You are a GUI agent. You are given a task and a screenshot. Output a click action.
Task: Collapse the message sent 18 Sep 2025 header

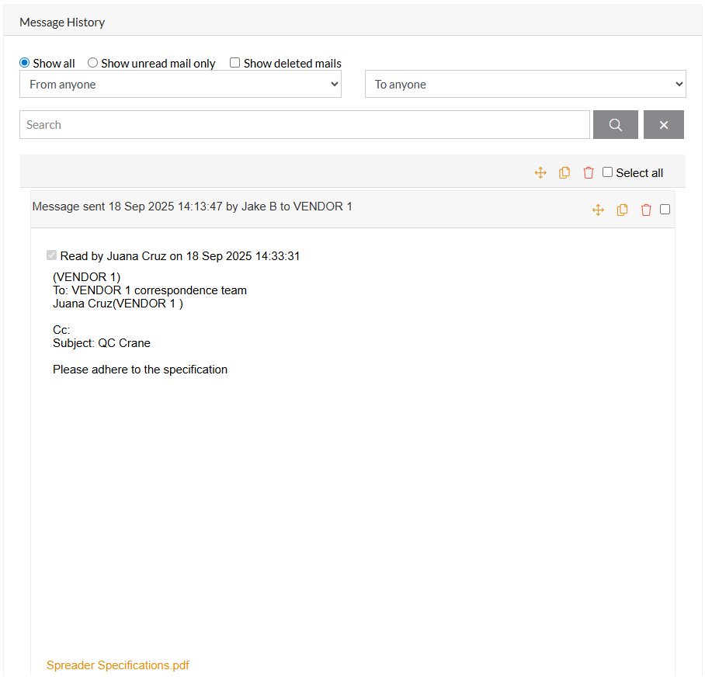tap(193, 207)
